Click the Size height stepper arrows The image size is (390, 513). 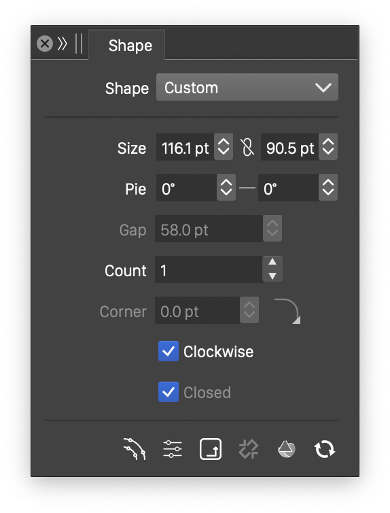click(328, 146)
